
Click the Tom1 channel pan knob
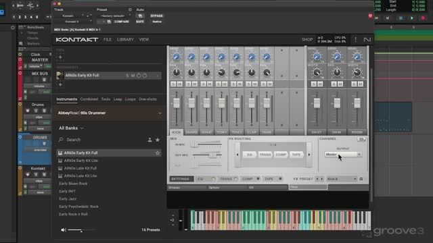point(221,72)
